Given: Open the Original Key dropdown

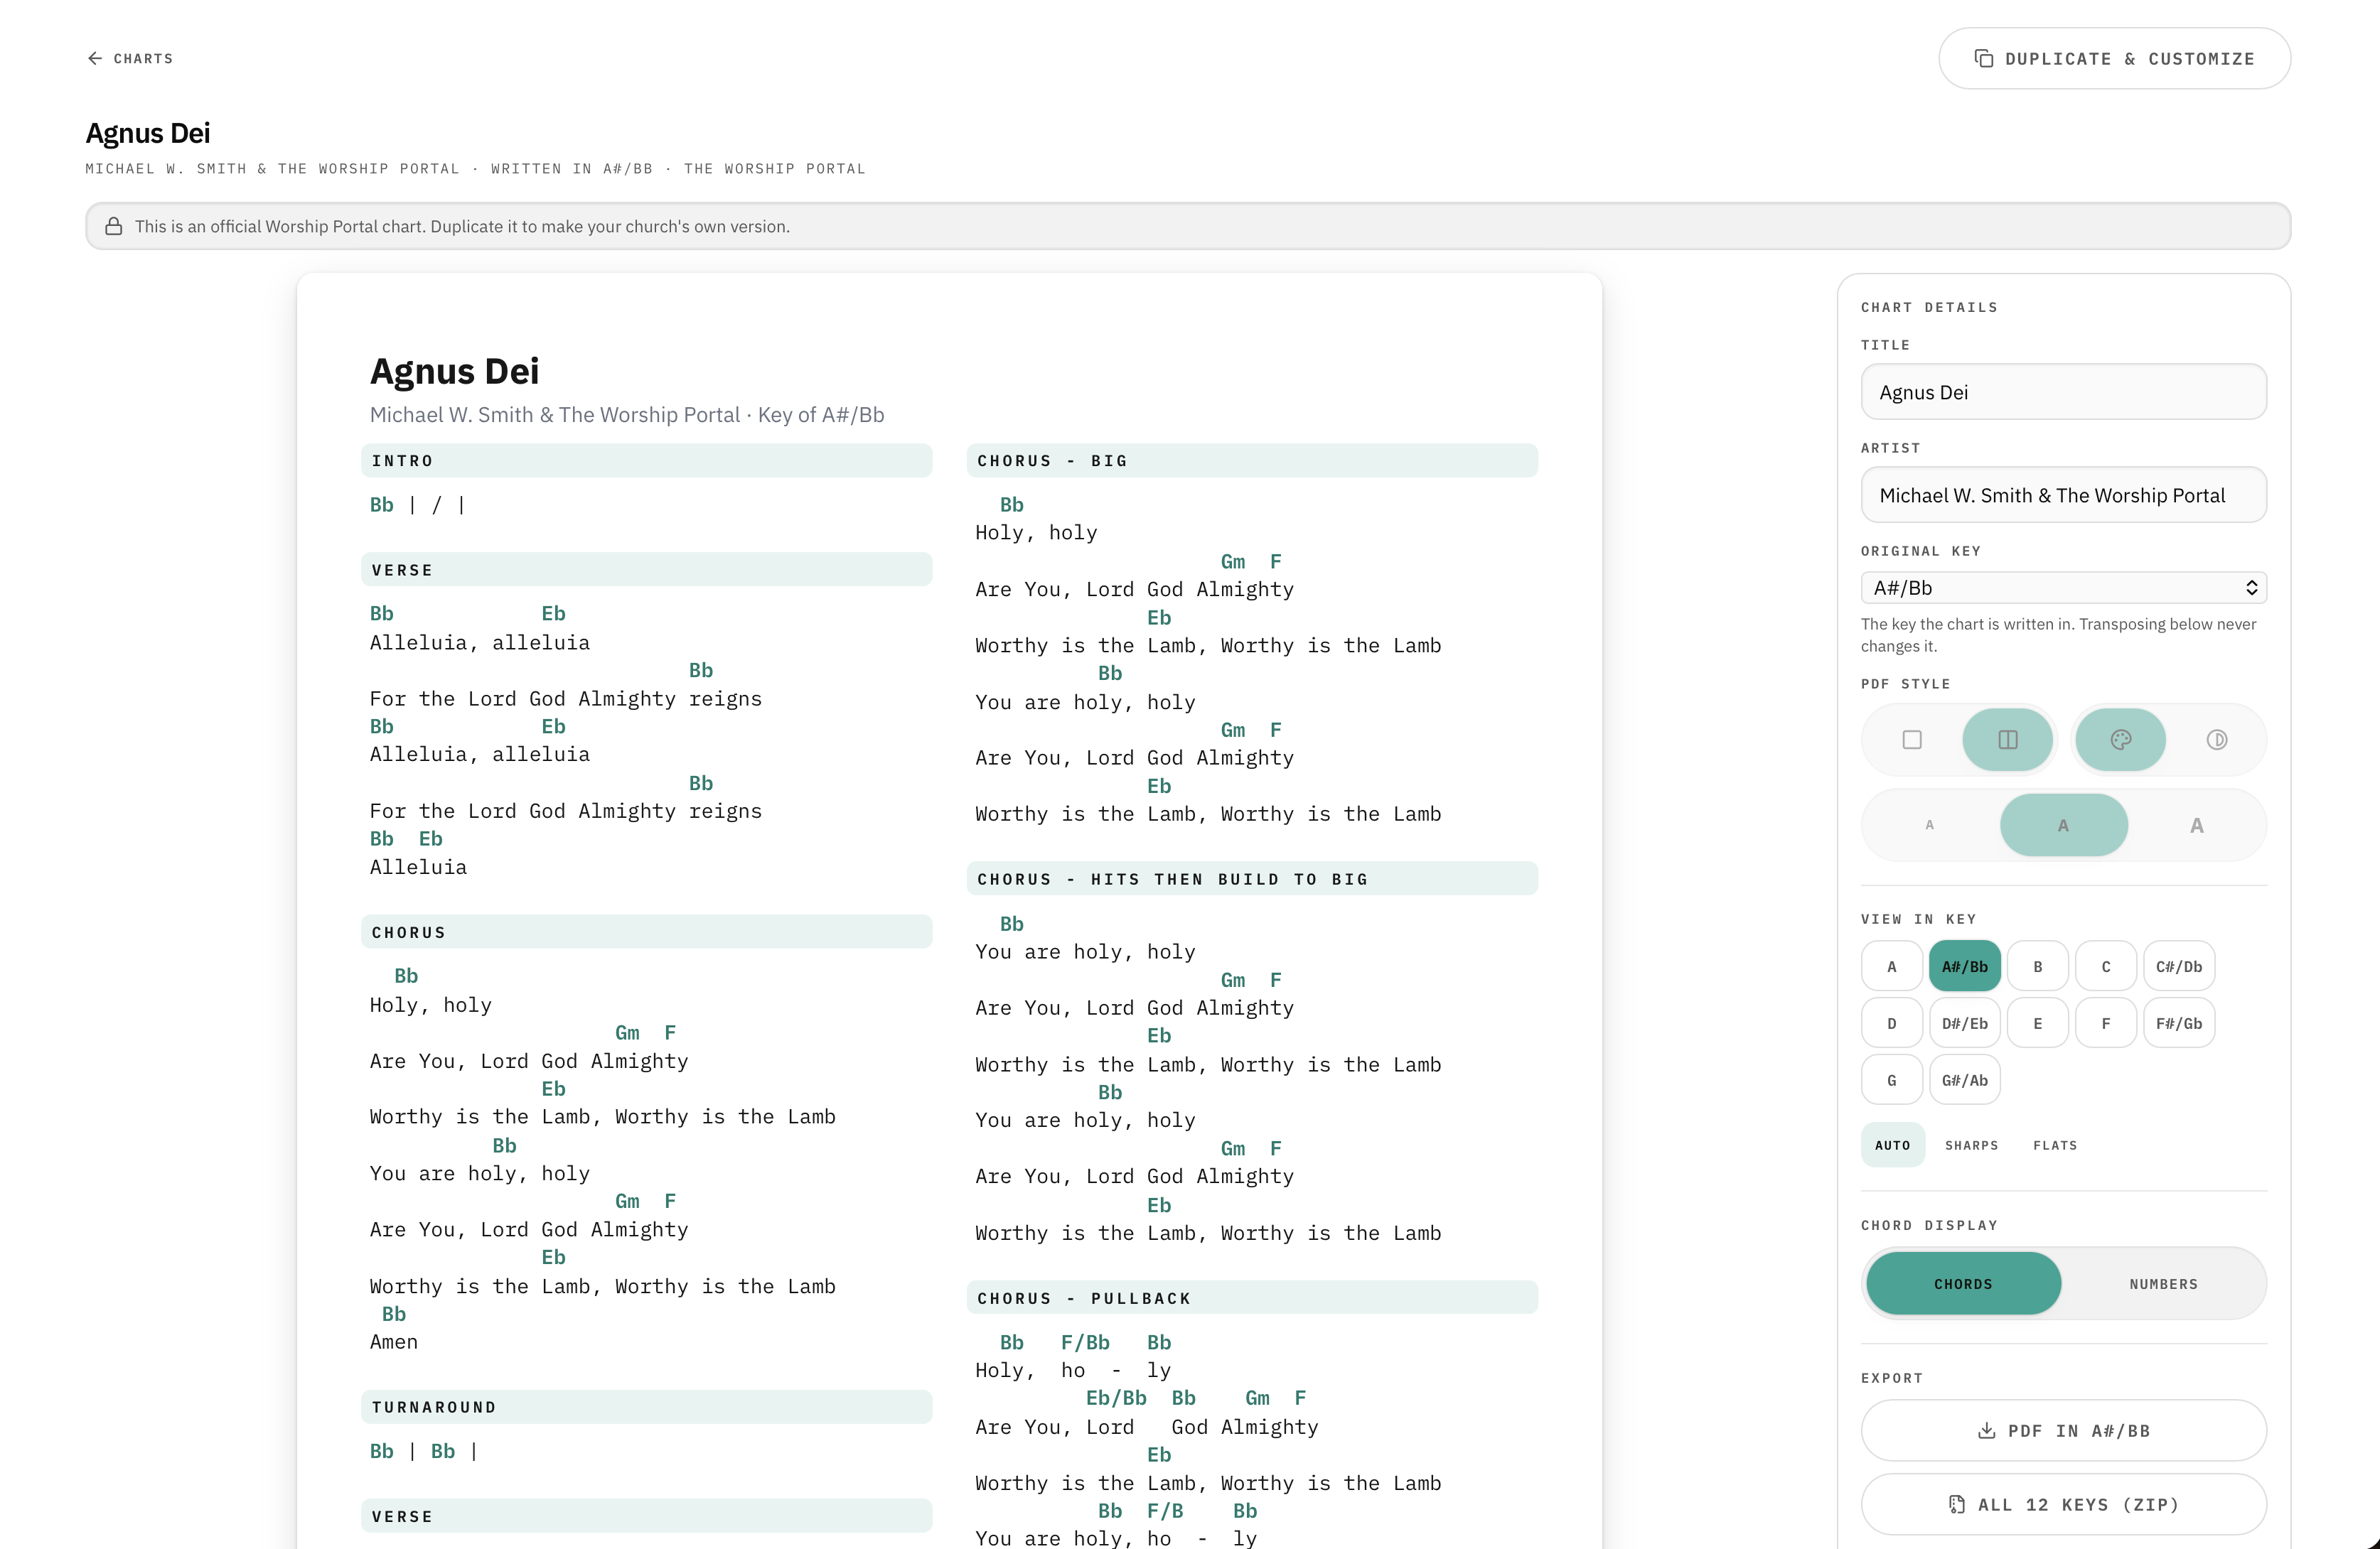Looking at the screenshot, I should coord(2063,588).
